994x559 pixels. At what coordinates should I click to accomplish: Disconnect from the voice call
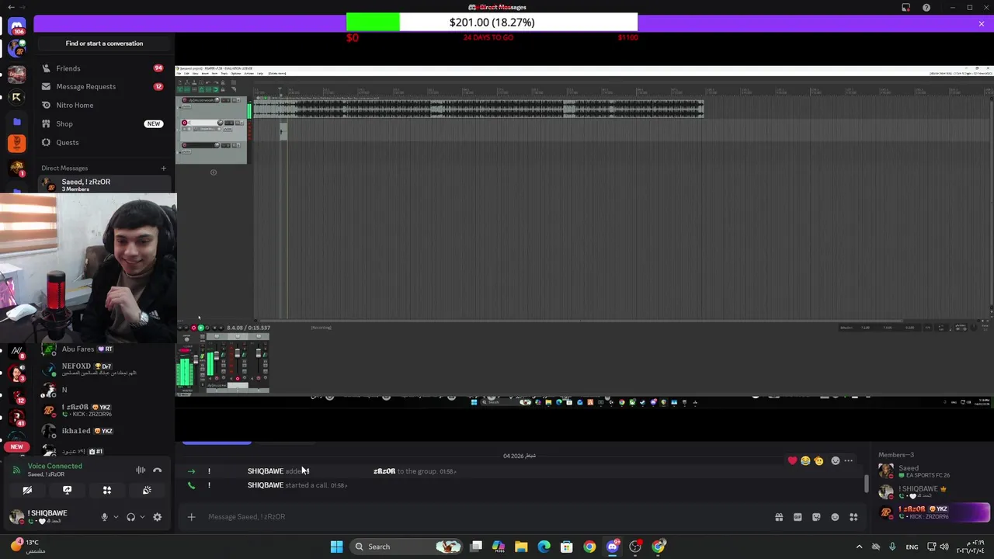[x=157, y=470]
